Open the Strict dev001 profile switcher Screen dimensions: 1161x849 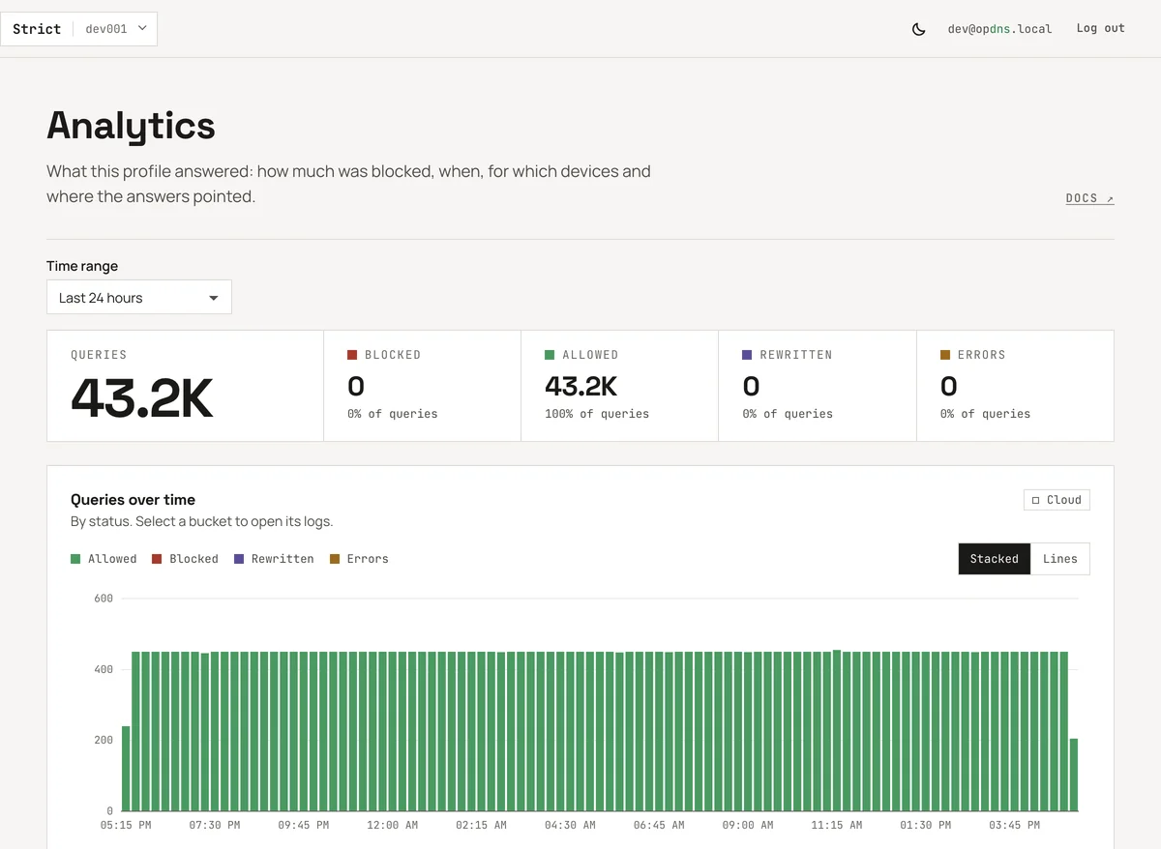tap(79, 29)
